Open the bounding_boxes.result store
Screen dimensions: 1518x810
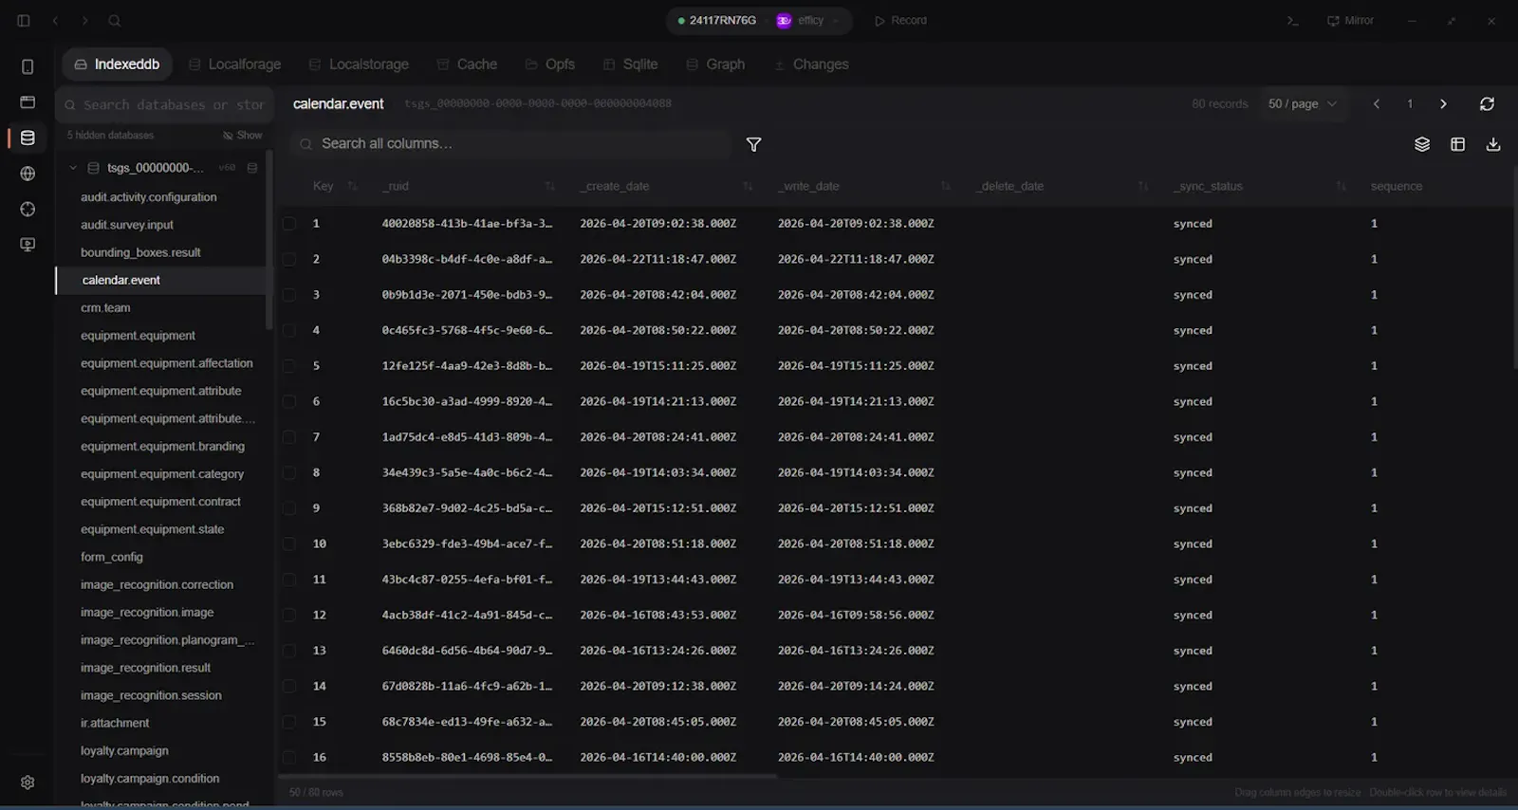click(x=161, y=253)
